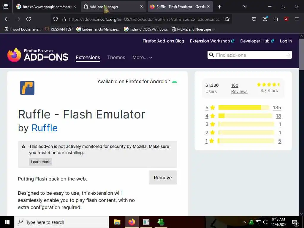Close the Ruffle Flash Emulator tab

[208, 7]
